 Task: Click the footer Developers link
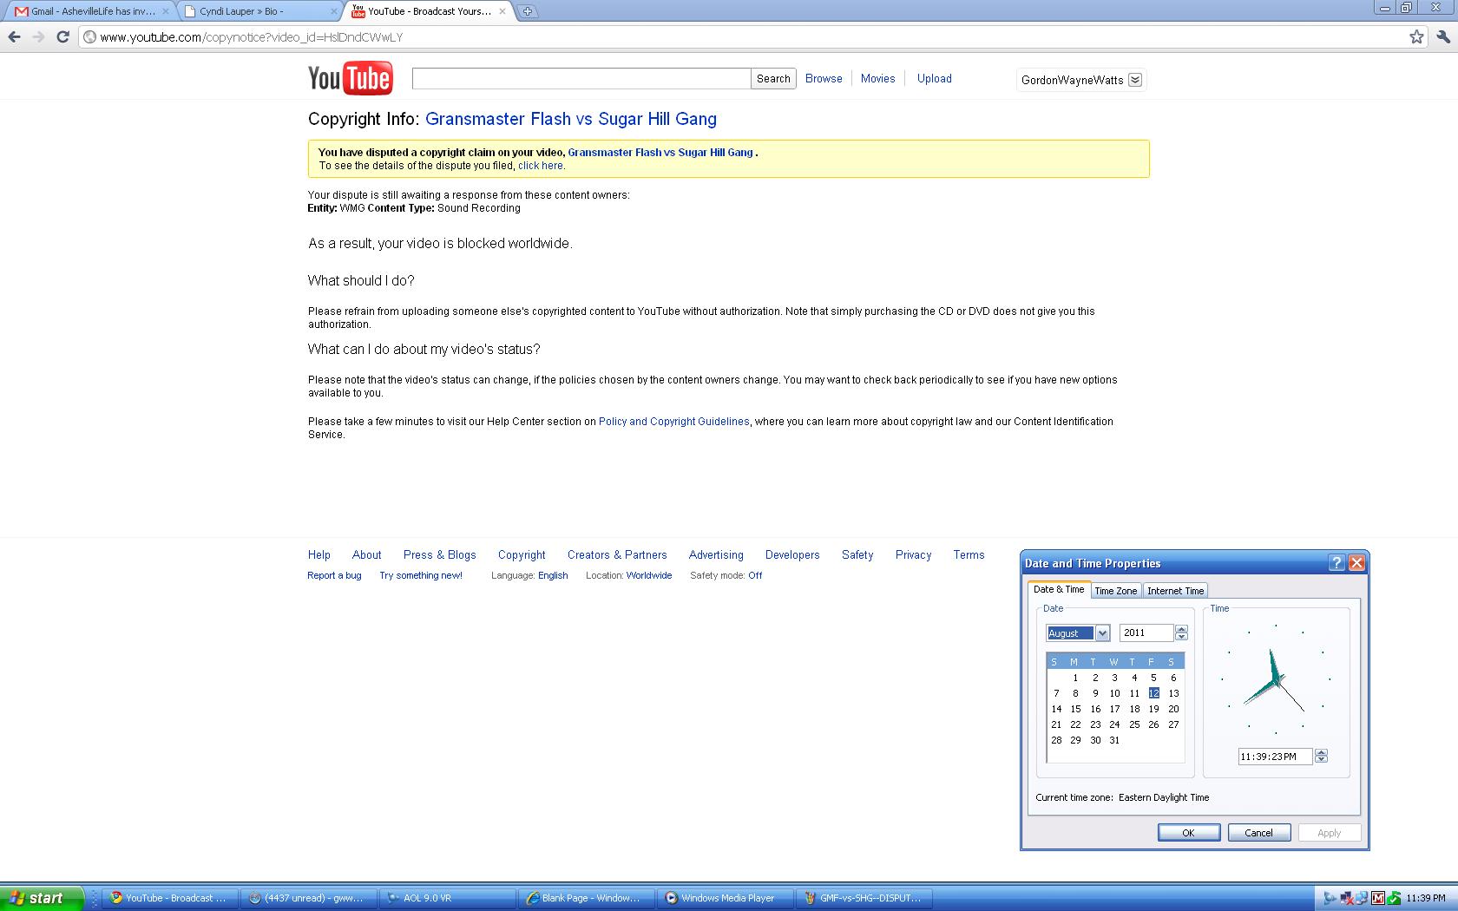pyautogui.click(x=792, y=555)
